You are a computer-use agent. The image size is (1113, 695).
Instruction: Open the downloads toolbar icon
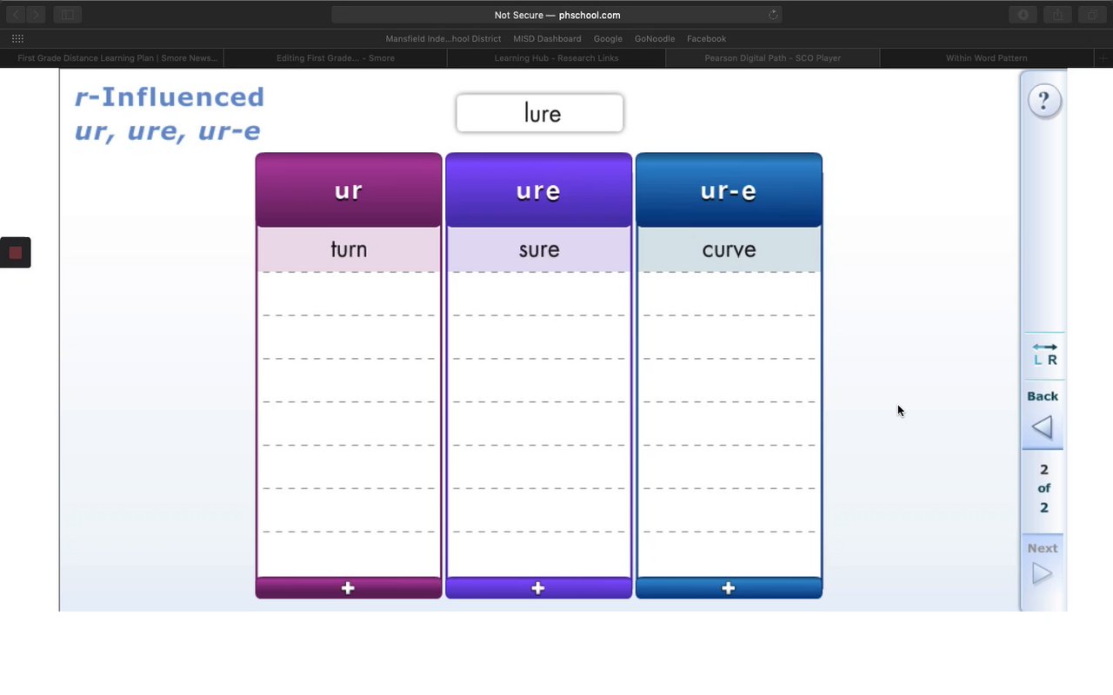pyautogui.click(x=1023, y=15)
